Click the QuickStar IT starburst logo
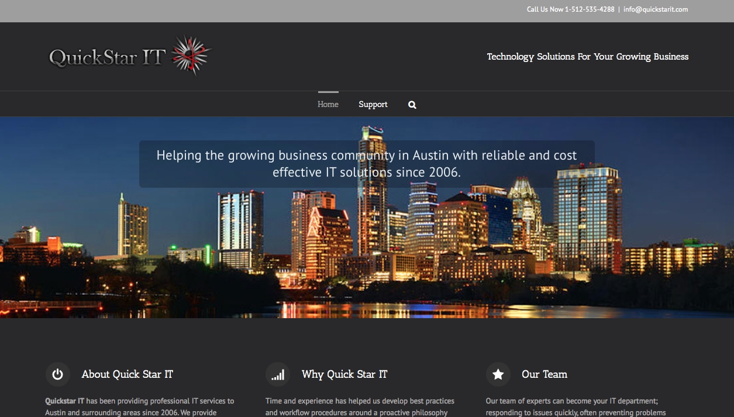 (130, 57)
